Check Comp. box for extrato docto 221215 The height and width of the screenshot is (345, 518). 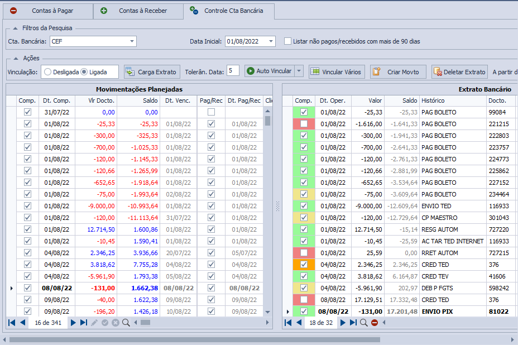pos(304,124)
